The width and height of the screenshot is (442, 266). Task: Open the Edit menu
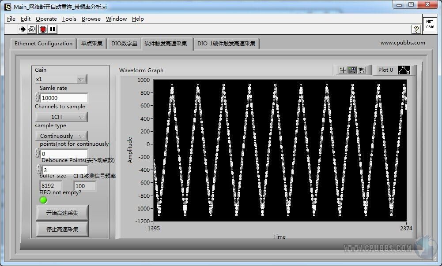coord(25,19)
